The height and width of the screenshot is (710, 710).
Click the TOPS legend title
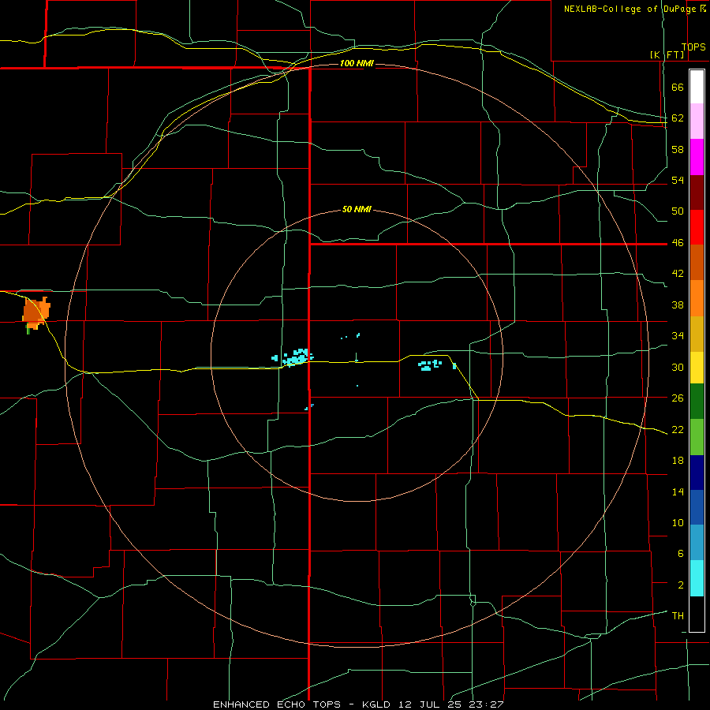693,47
